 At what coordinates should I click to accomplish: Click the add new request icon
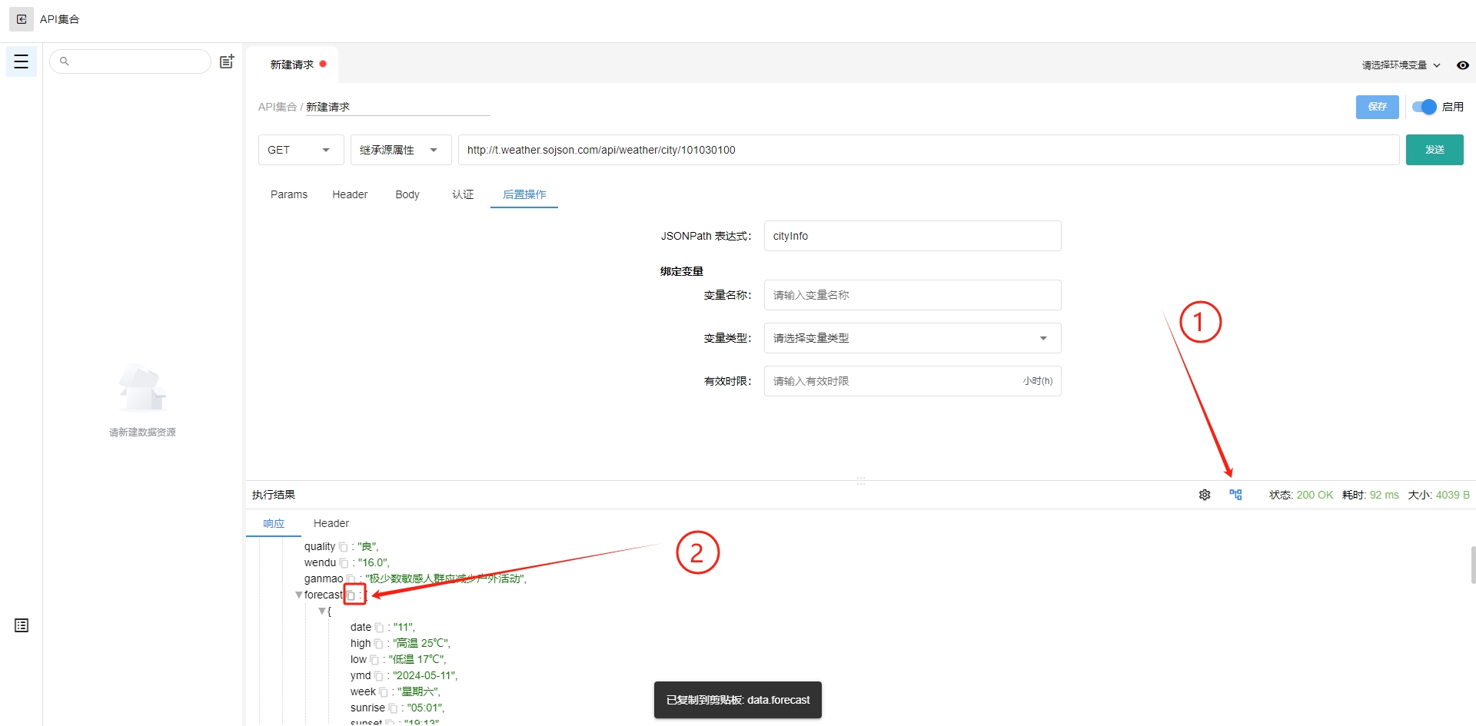(227, 61)
